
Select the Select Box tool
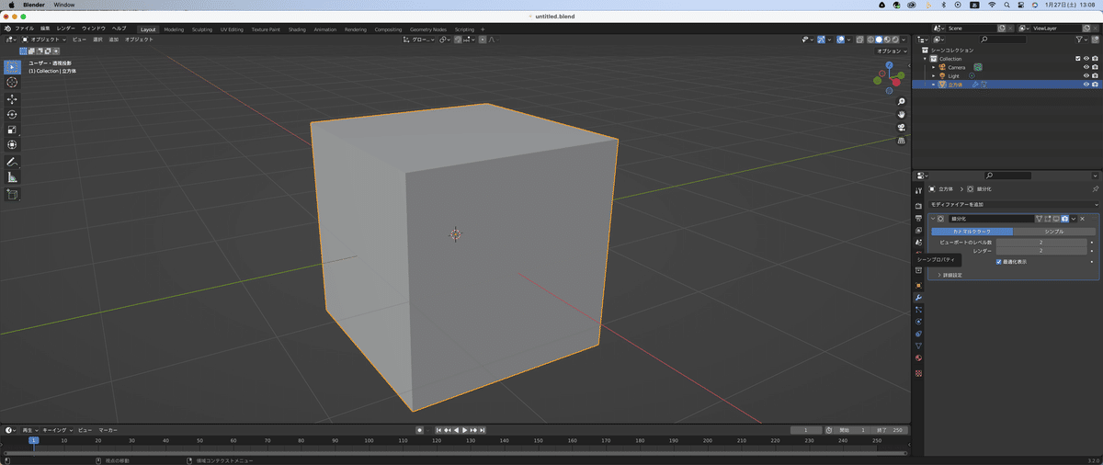pyautogui.click(x=12, y=67)
